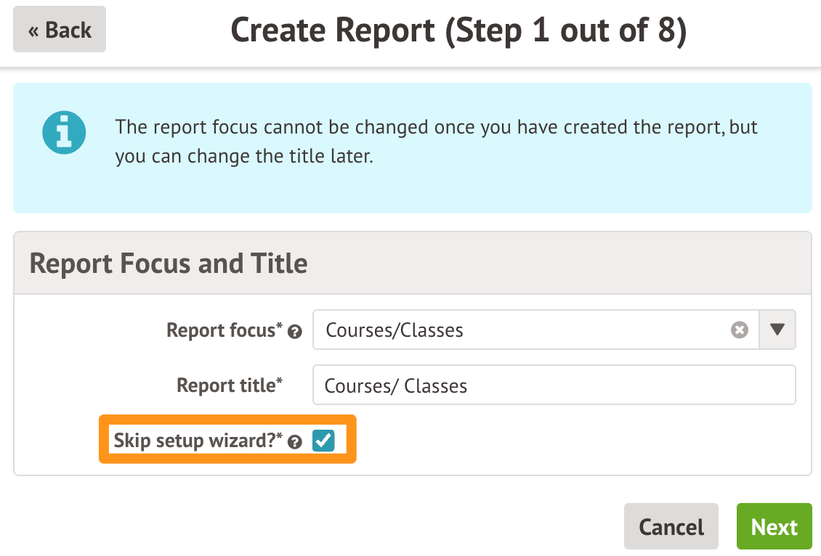
Task: Uncheck the Skip setup wizard checkbox
Action: pos(323,440)
